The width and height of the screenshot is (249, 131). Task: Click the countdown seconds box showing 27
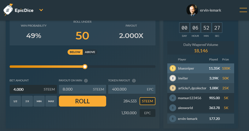pos(217,28)
